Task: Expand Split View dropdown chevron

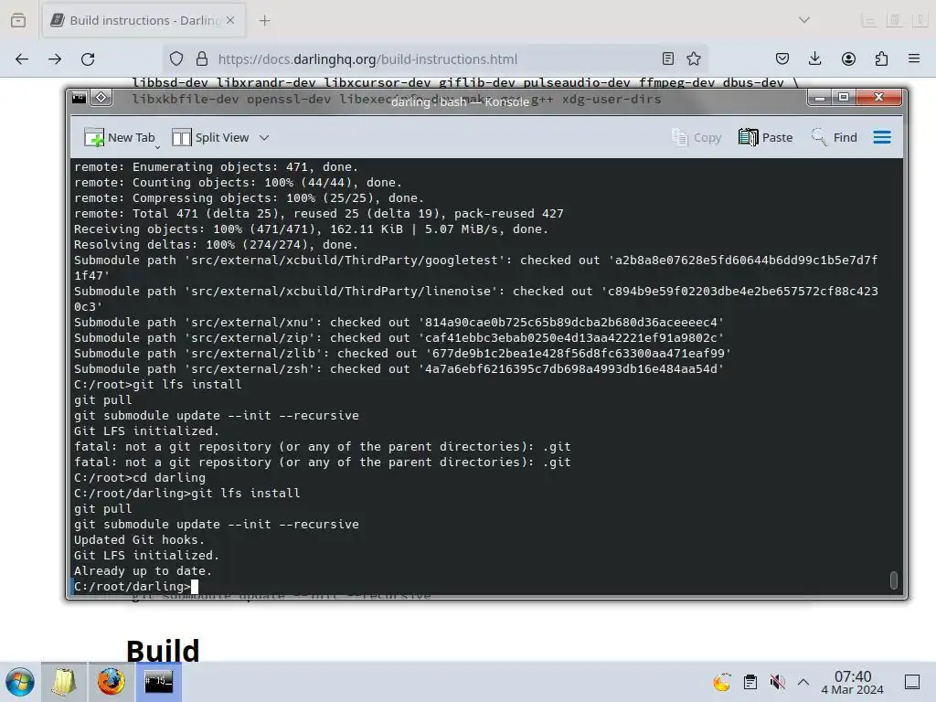Action: (x=264, y=137)
